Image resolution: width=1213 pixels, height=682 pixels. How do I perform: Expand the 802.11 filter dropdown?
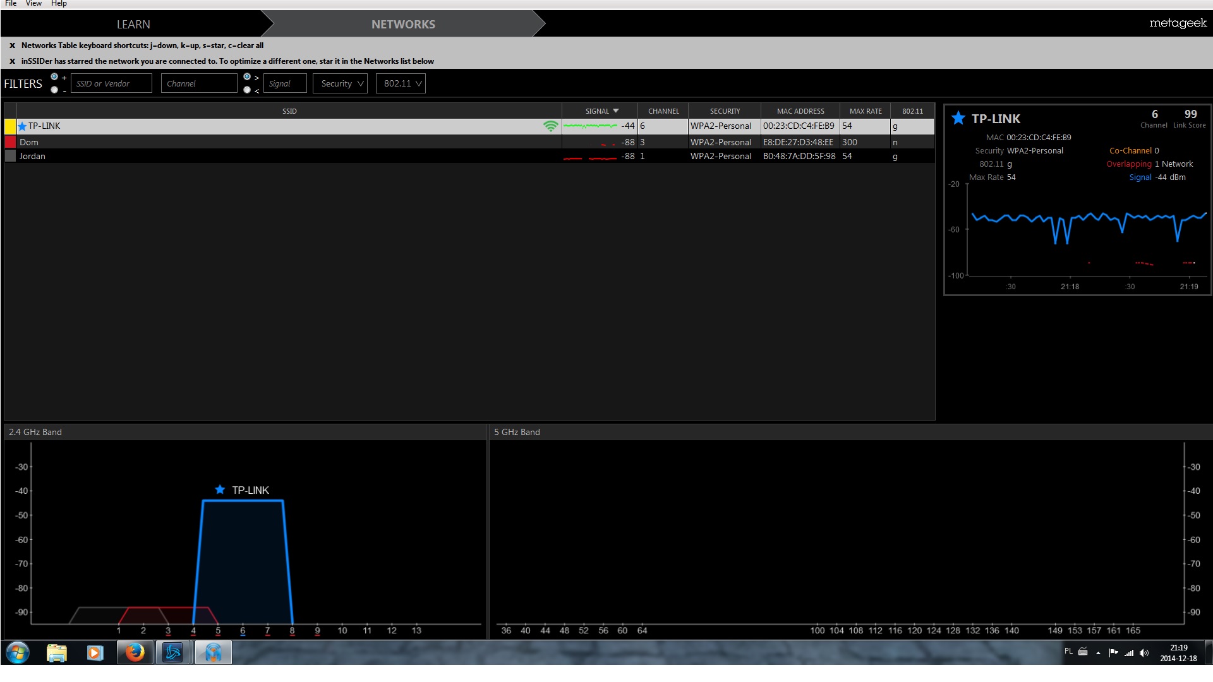(x=401, y=83)
